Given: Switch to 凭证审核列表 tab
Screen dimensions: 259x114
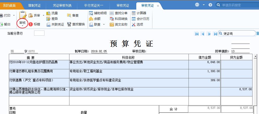Looking at the screenshot, I should click(62, 6).
